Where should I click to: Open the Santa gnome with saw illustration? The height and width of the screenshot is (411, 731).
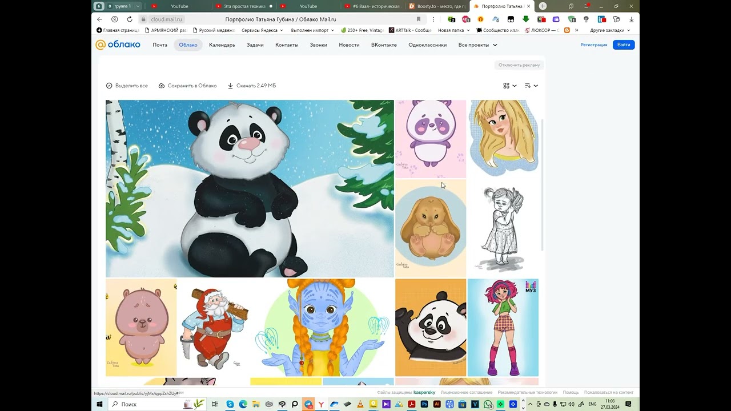click(x=213, y=328)
